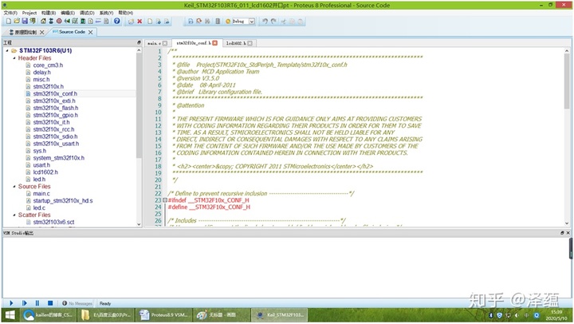Viewport: 574px width, 324px height.
Task: Click the yellow build configuration icon before Debug
Action: (228, 22)
